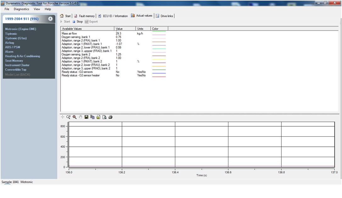Select the Airbag module
This screenshot has width=342, height=198.
(9, 43)
